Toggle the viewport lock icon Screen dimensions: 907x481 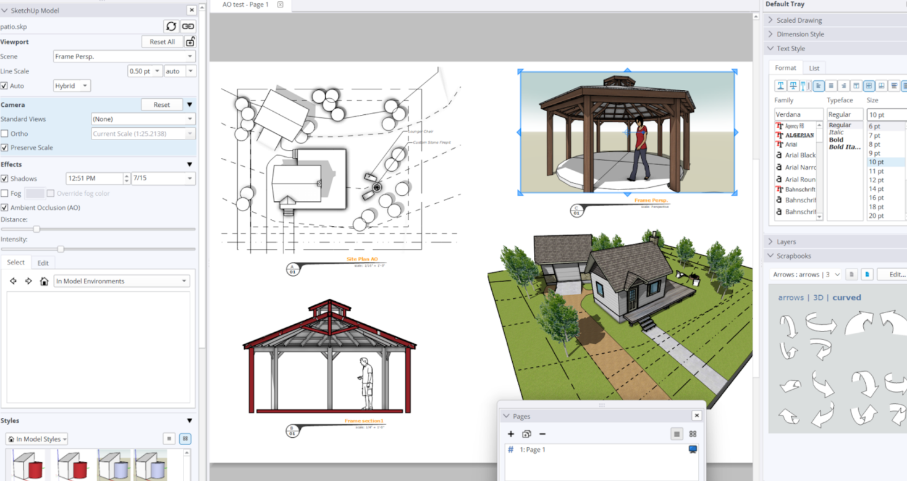190,41
